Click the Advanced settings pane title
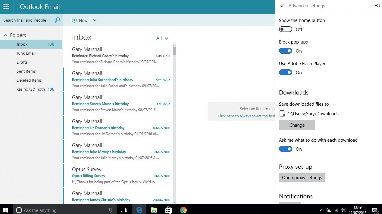Image resolution: width=382 pixels, height=214 pixels. coord(307,6)
